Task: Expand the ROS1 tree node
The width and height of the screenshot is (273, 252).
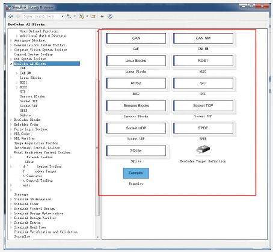Action: tap(17, 82)
